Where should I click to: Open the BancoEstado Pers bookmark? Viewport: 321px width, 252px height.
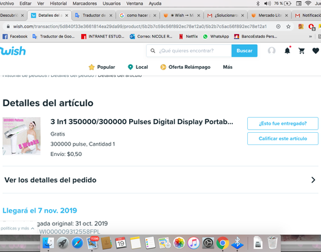click(x=255, y=37)
